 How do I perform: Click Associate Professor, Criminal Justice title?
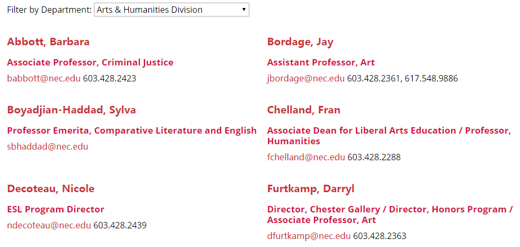[90, 62]
